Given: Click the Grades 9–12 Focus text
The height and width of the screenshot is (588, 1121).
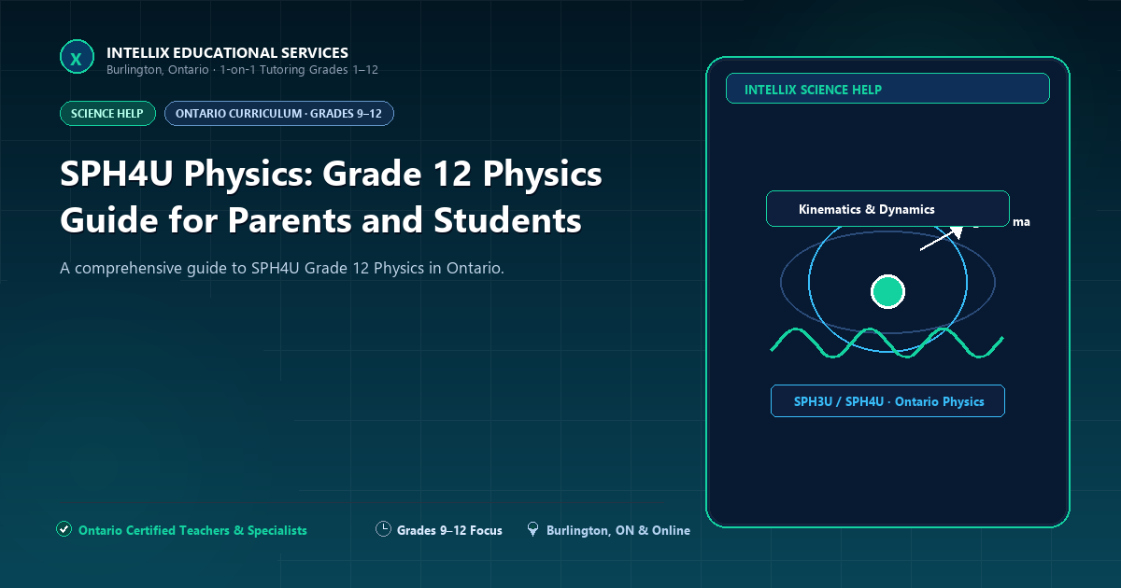Looking at the screenshot, I should pos(449,530).
